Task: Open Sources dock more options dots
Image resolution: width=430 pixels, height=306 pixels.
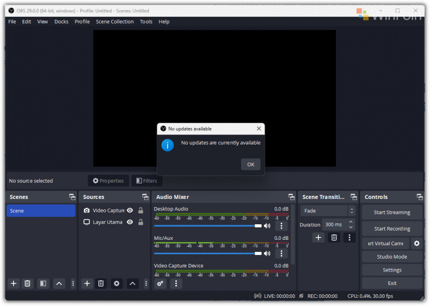Action: tap(146, 283)
